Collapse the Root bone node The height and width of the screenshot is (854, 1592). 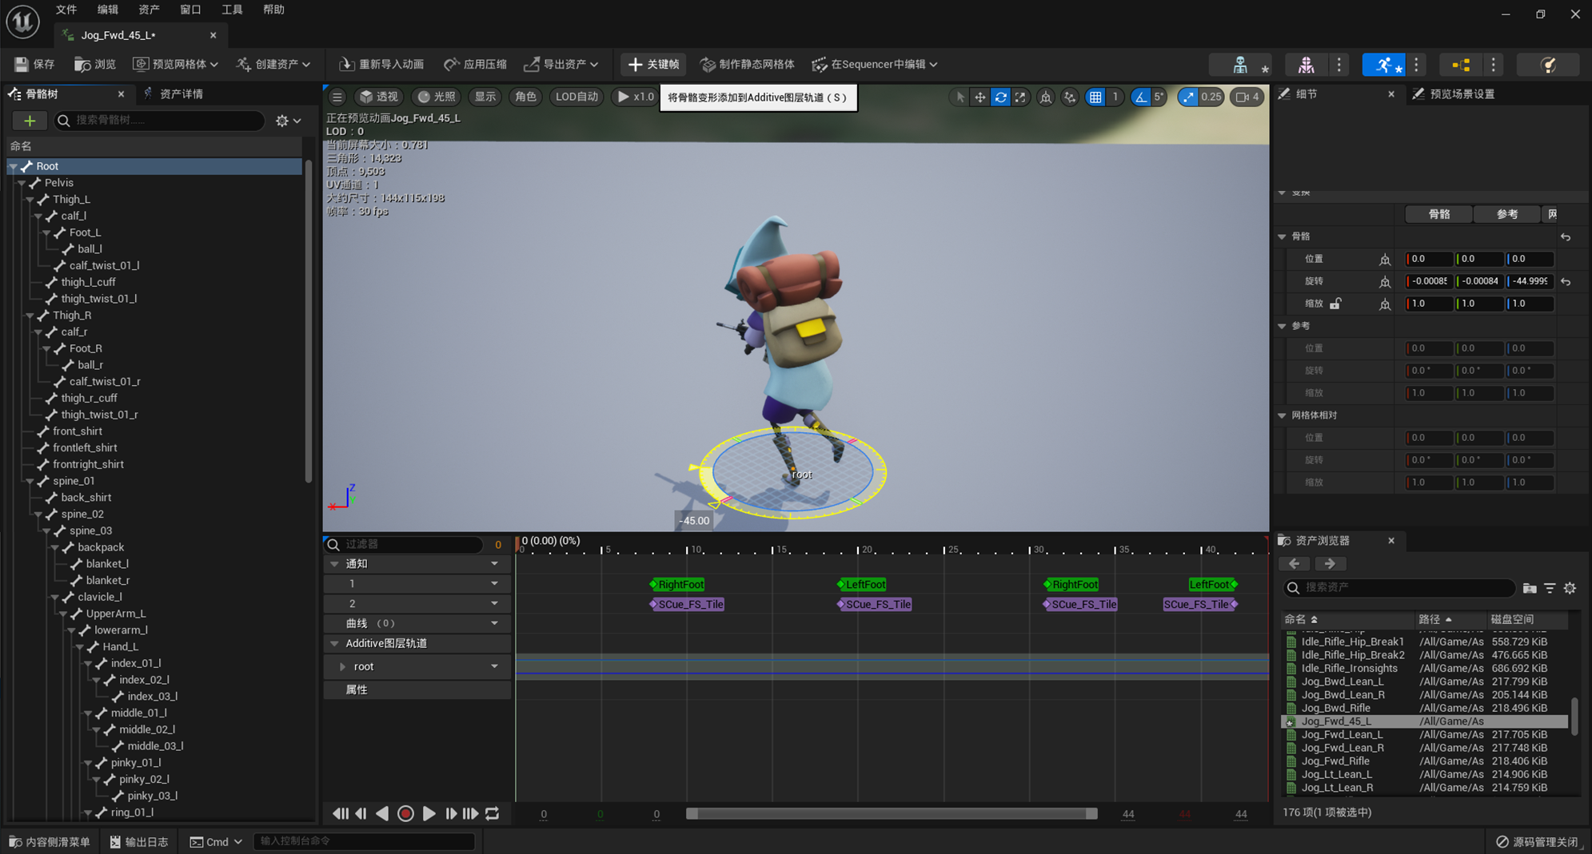(13, 166)
